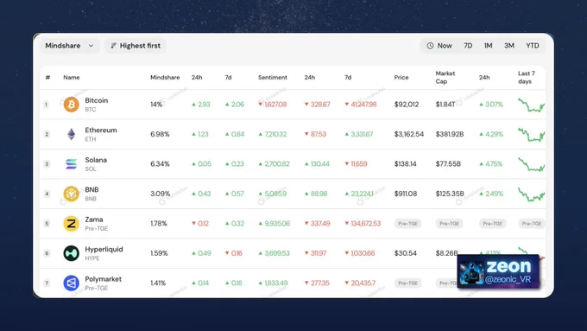This screenshot has width=587, height=331.
Task: Click the Highest first sort button
Action: point(136,46)
